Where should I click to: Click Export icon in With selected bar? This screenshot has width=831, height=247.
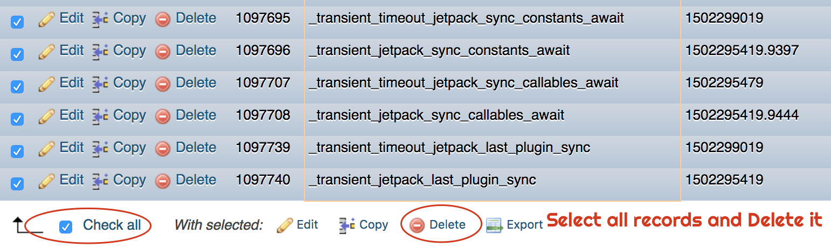click(x=494, y=225)
